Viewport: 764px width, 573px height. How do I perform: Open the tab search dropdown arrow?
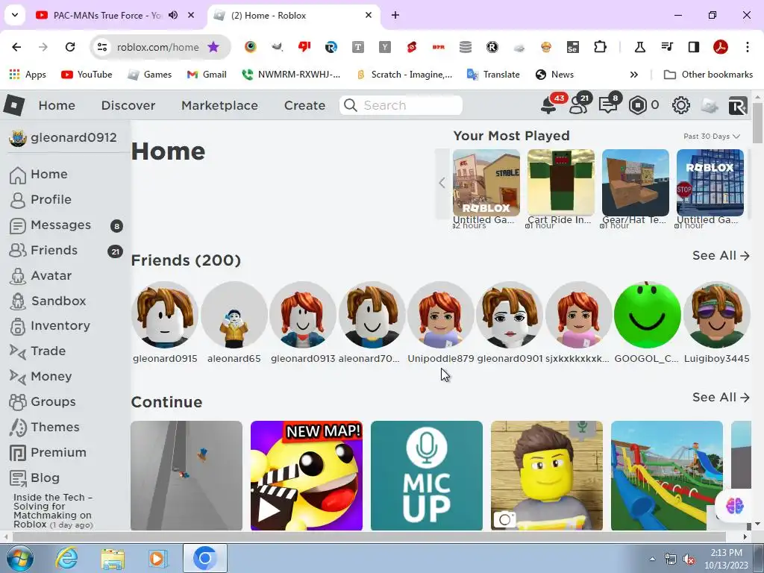coord(15,15)
